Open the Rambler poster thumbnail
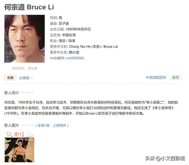 coord(19,147)
